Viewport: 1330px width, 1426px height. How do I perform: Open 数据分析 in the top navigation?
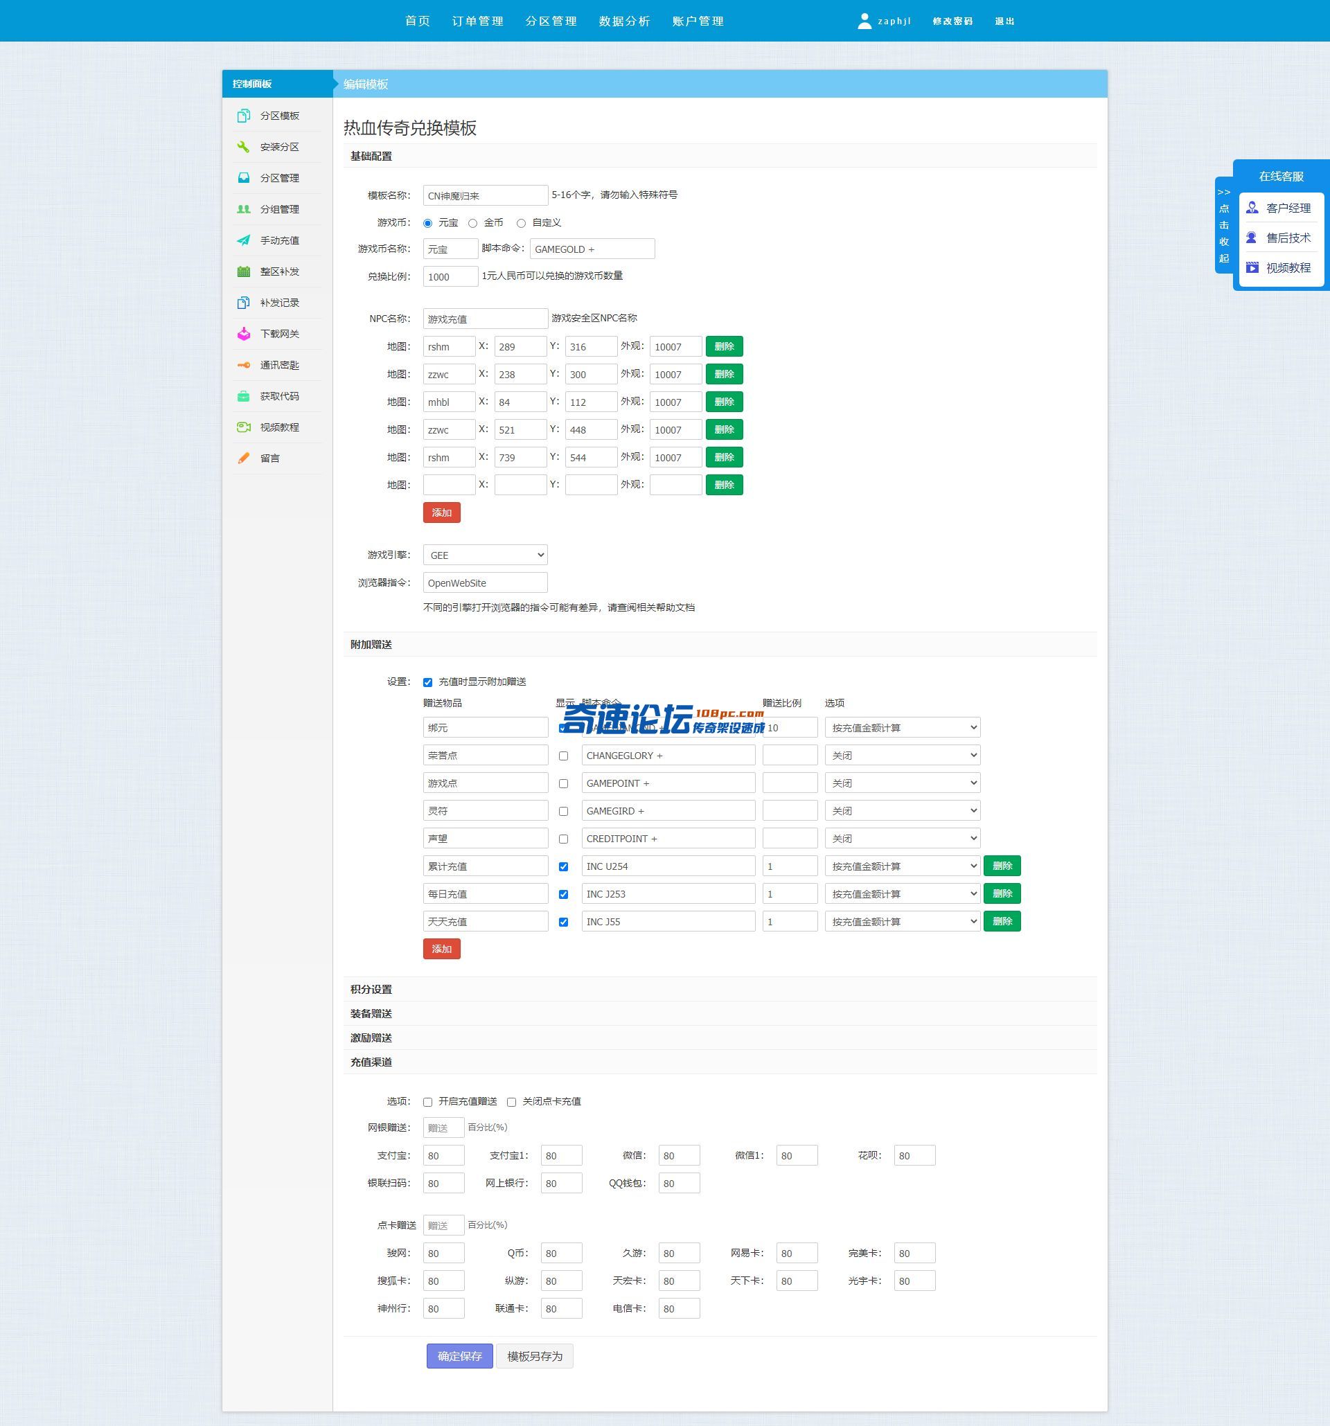624,21
